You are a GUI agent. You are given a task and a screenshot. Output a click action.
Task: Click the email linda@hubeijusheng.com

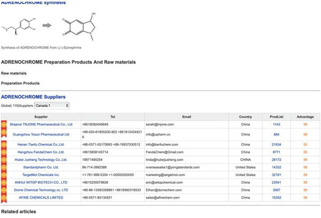[164, 160]
